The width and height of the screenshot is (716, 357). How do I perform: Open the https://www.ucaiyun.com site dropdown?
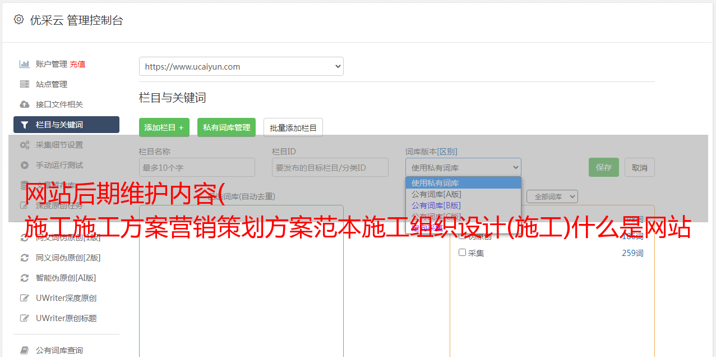(241, 66)
